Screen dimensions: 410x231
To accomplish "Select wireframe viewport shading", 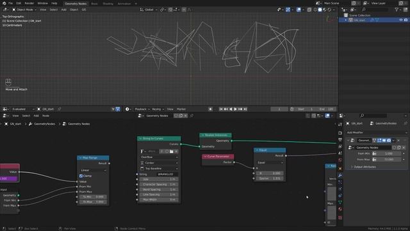I will click(x=315, y=10).
